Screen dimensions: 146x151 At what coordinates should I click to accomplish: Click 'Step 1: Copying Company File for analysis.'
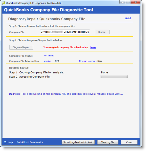[36, 72]
